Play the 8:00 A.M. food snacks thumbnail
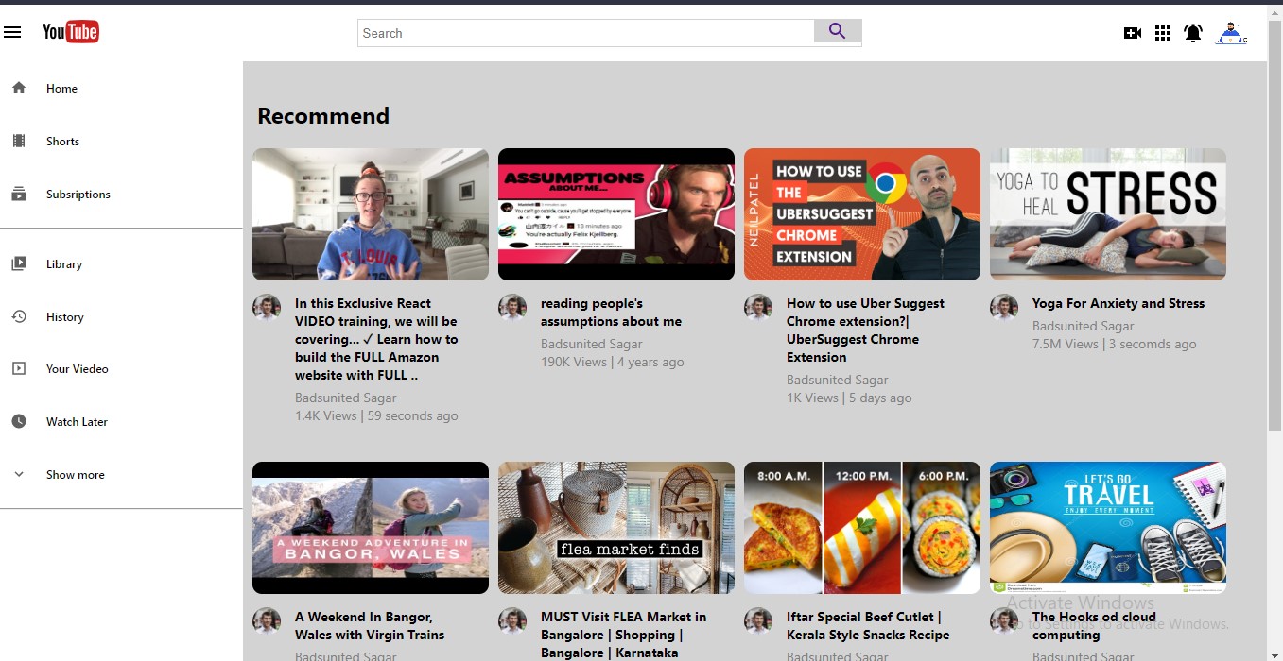 (862, 528)
